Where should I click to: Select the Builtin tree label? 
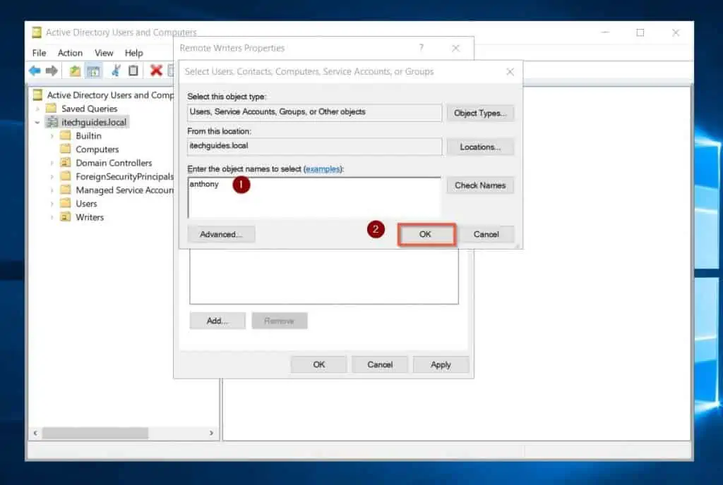pos(88,136)
